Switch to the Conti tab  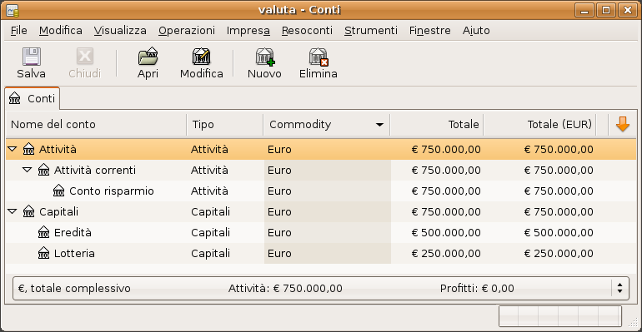(x=33, y=98)
